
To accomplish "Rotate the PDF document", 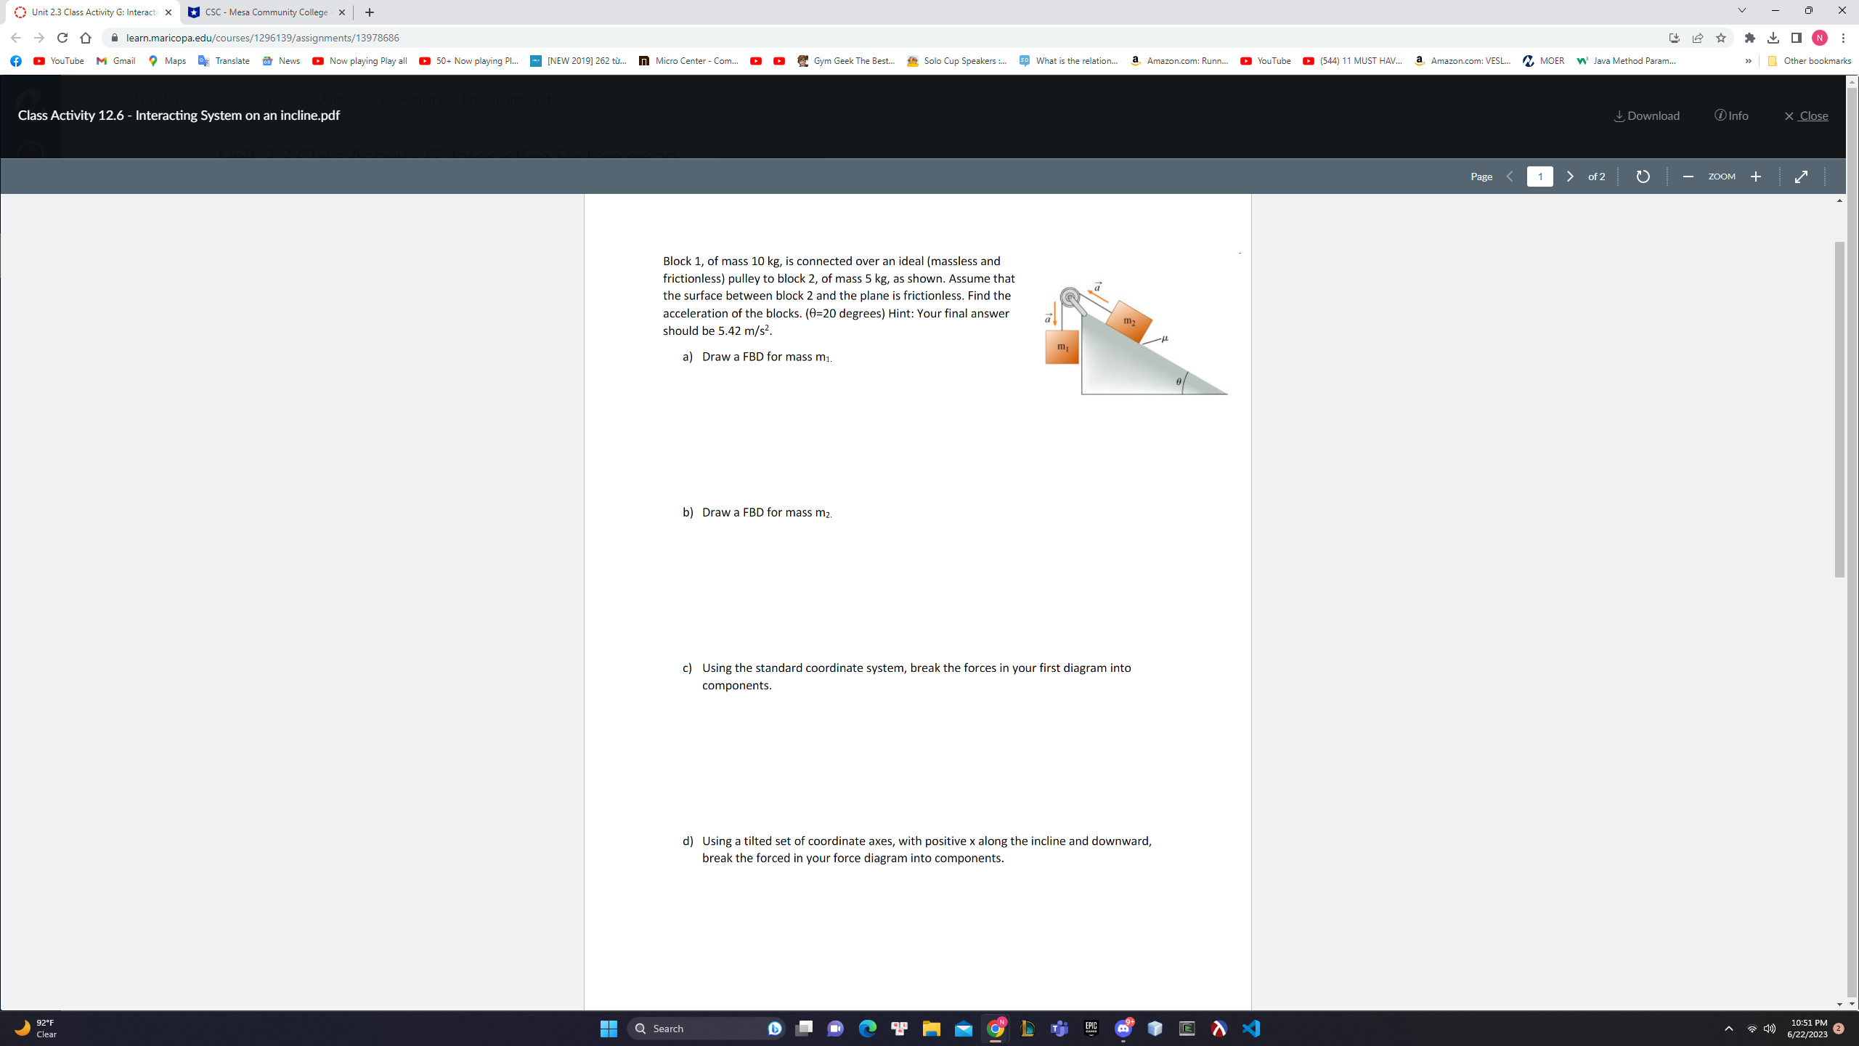I will (1643, 177).
